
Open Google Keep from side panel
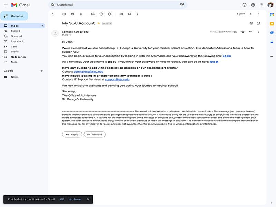tap(271, 23)
